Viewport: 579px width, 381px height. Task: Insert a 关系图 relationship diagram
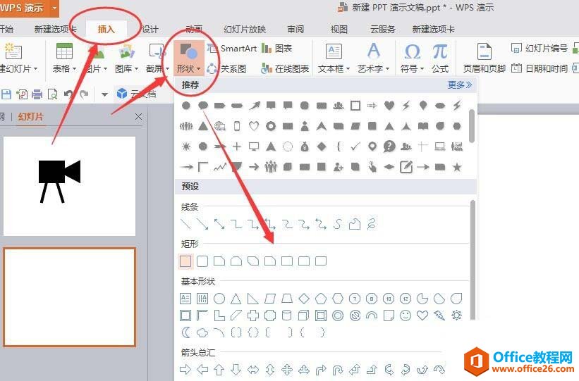tap(226, 68)
